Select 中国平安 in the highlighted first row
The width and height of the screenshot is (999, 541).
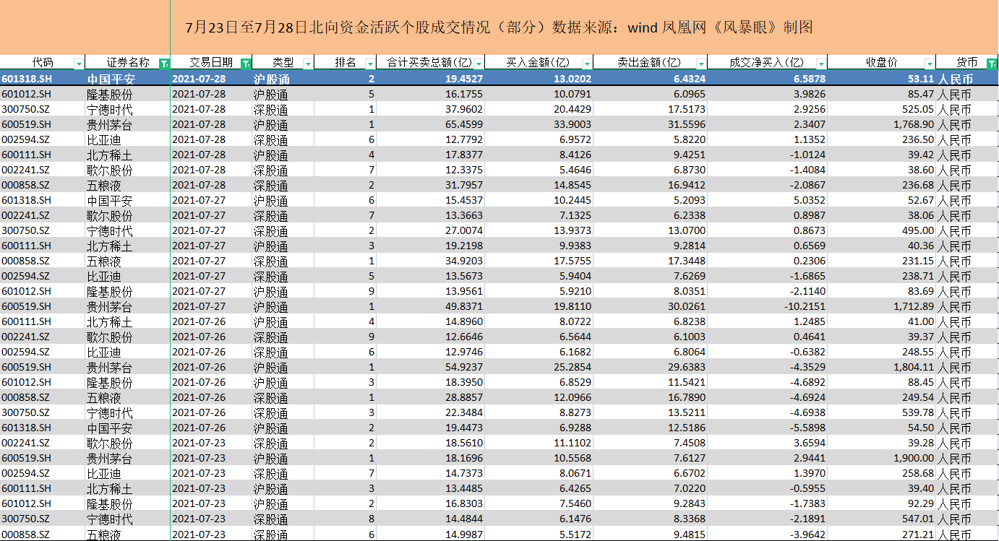point(128,79)
